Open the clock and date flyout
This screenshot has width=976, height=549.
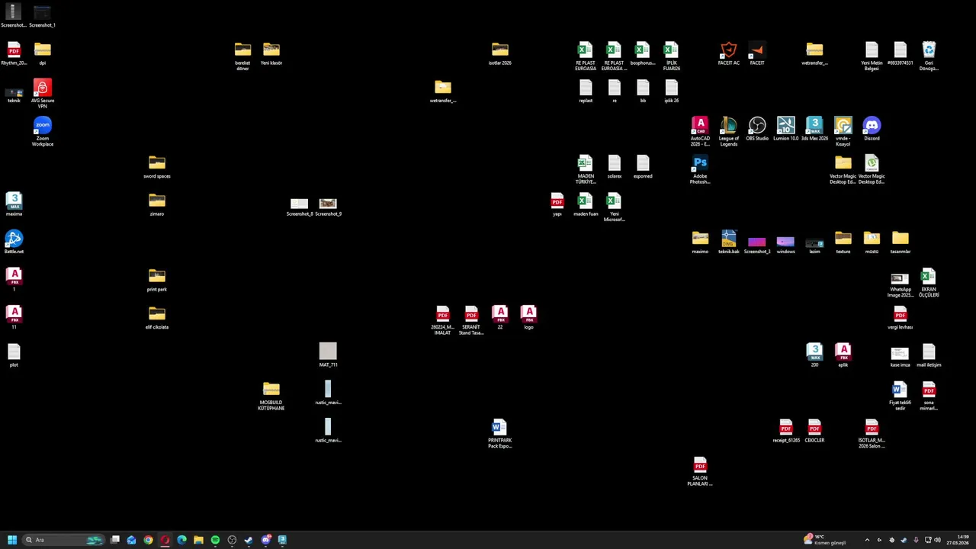click(x=958, y=540)
